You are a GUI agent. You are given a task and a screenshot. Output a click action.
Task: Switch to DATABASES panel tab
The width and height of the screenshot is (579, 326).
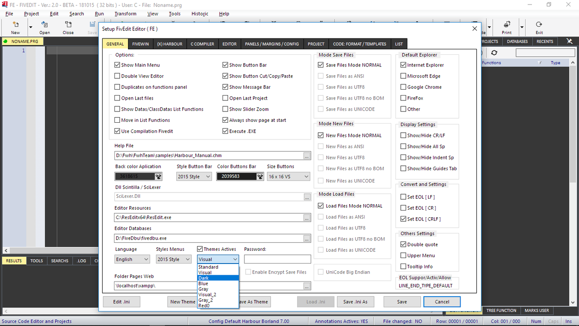[x=517, y=41]
